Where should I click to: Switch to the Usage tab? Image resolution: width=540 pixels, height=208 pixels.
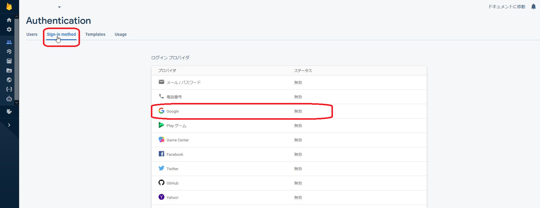pos(121,34)
